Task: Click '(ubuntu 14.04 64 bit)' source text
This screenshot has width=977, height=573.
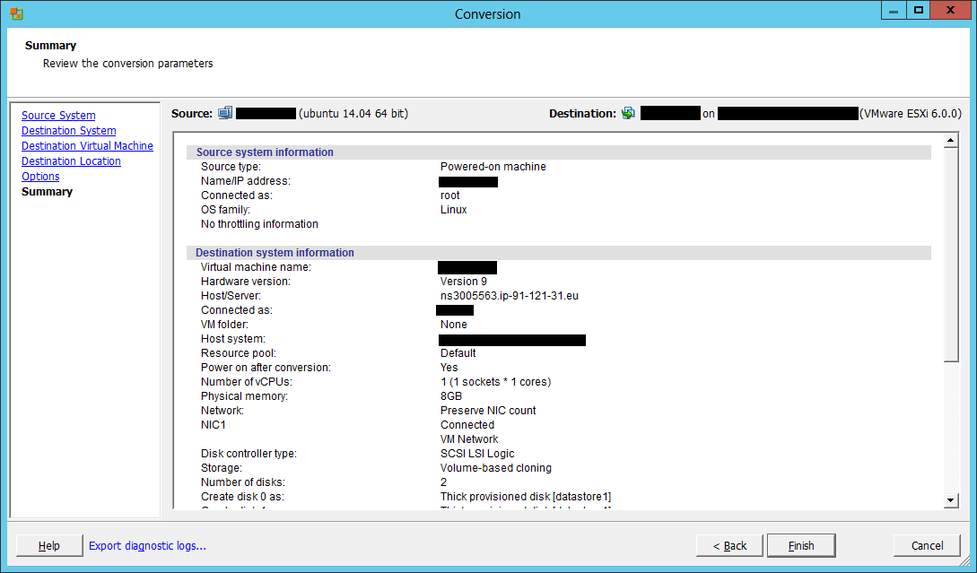Action: pyautogui.click(x=353, y=113)
